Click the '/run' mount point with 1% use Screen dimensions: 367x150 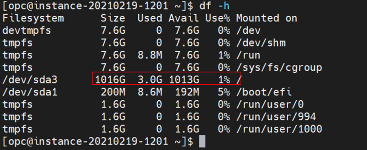click(248, 55)
